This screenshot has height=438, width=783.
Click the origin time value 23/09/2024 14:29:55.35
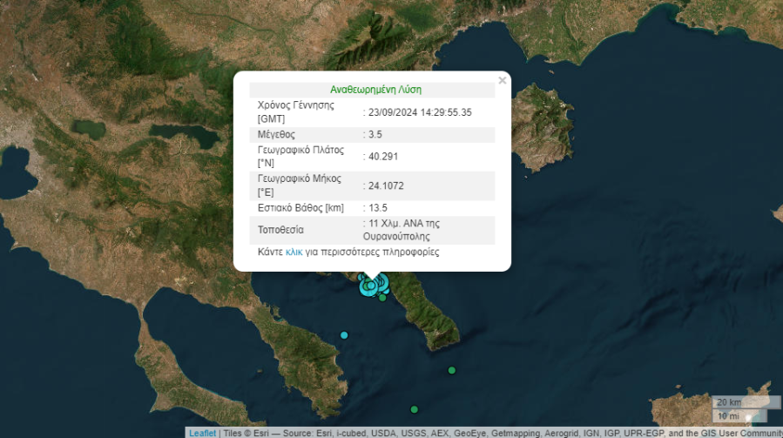coord(419,112)
